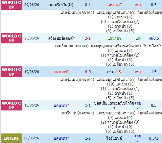Click the 1-1 score versus Ireland
This screenshot has width=162, height=143.
point(88,138)
